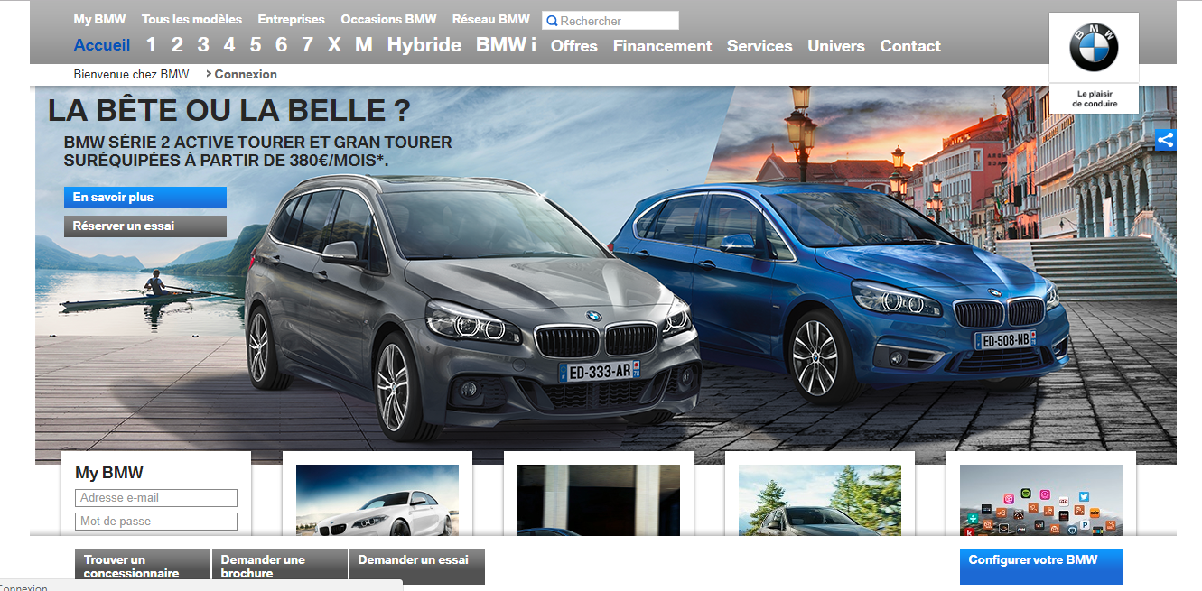Open the Série 1 menu
The height and width of the screenshot is (591, 1202).
click(151, 45)
